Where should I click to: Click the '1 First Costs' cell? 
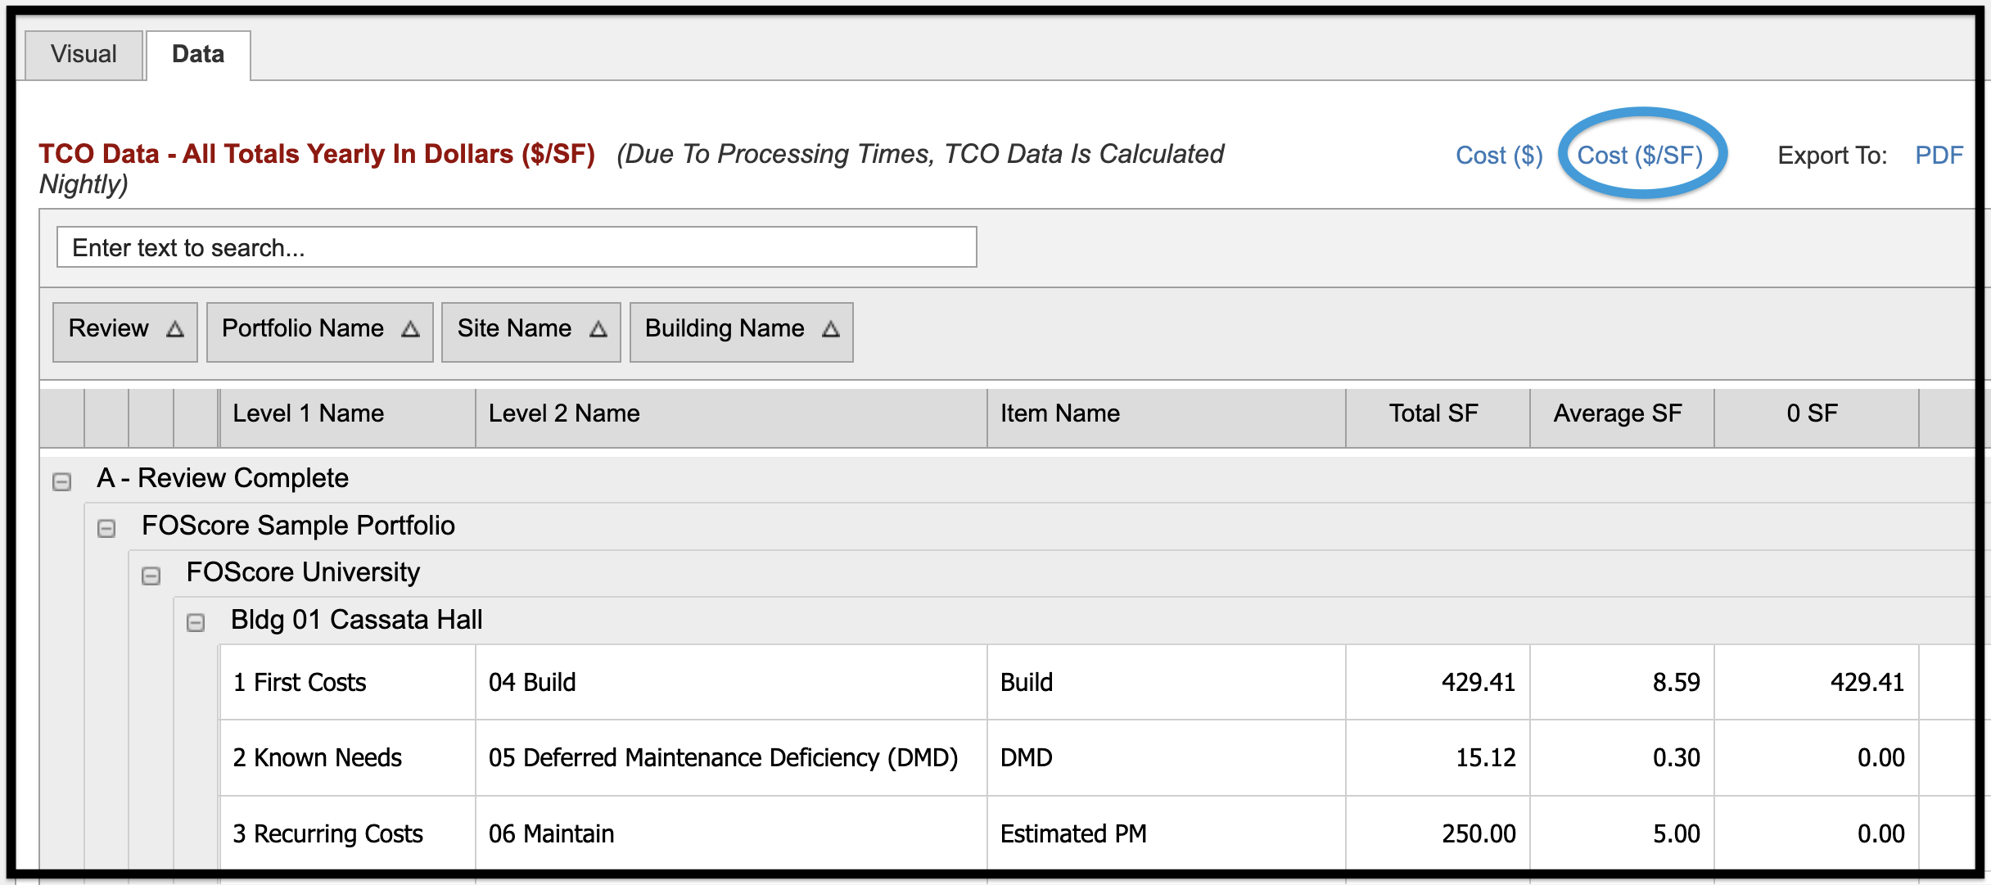pos(347,682)
